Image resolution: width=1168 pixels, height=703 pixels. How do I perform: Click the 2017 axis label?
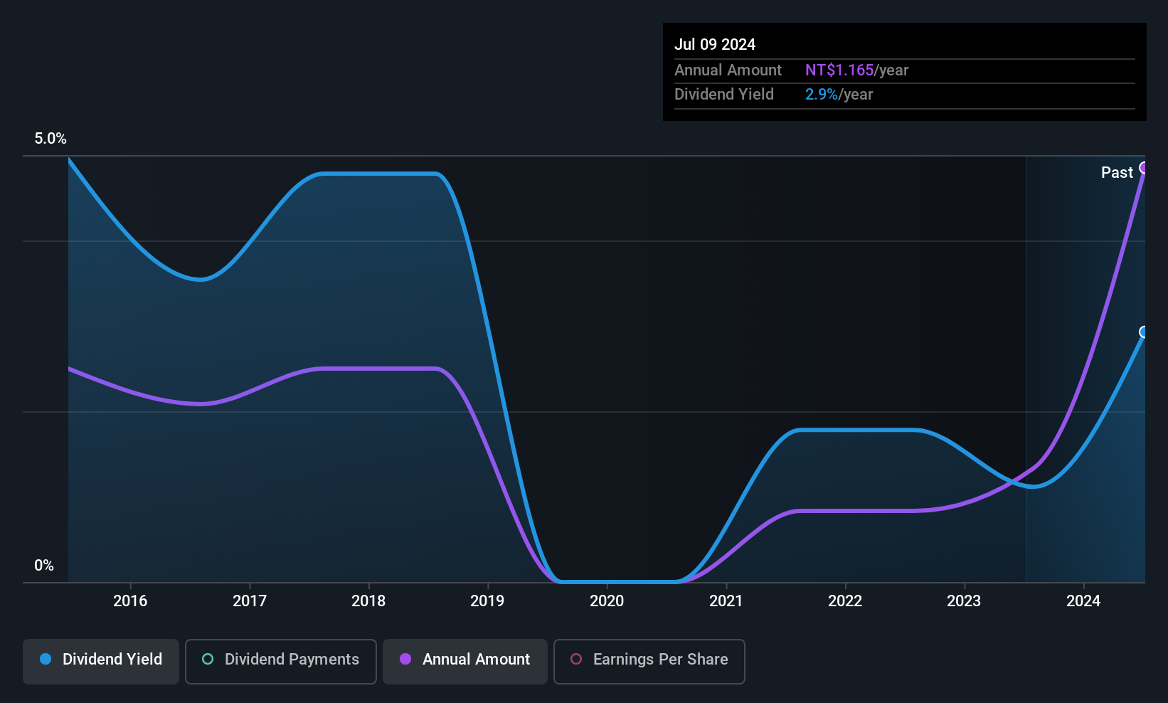pyautogui.click(x=250, y=601)
